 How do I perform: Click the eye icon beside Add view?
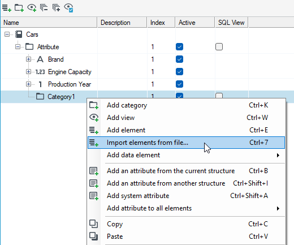pyautogui.click(x=94, y=118)
